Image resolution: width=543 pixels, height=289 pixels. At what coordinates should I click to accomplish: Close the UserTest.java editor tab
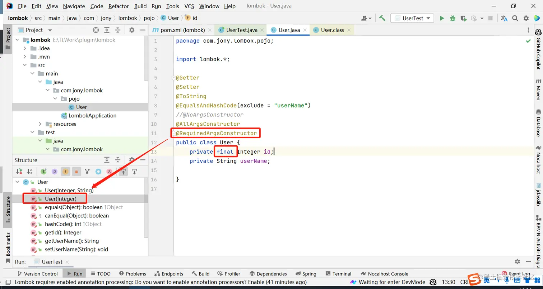point(262,30)
